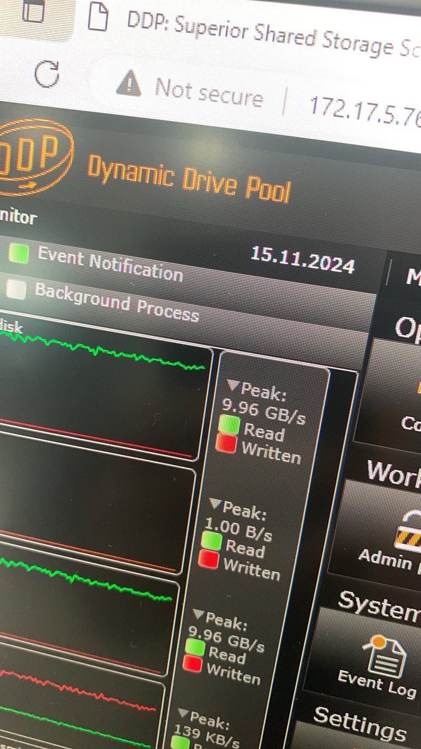Open the Settings section header
The height and width of the screenshot is (749, 421).
(x=359, y=725)
